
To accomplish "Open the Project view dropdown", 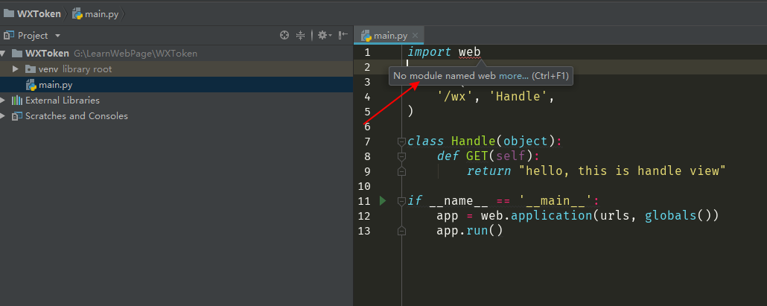I will 57,36.
